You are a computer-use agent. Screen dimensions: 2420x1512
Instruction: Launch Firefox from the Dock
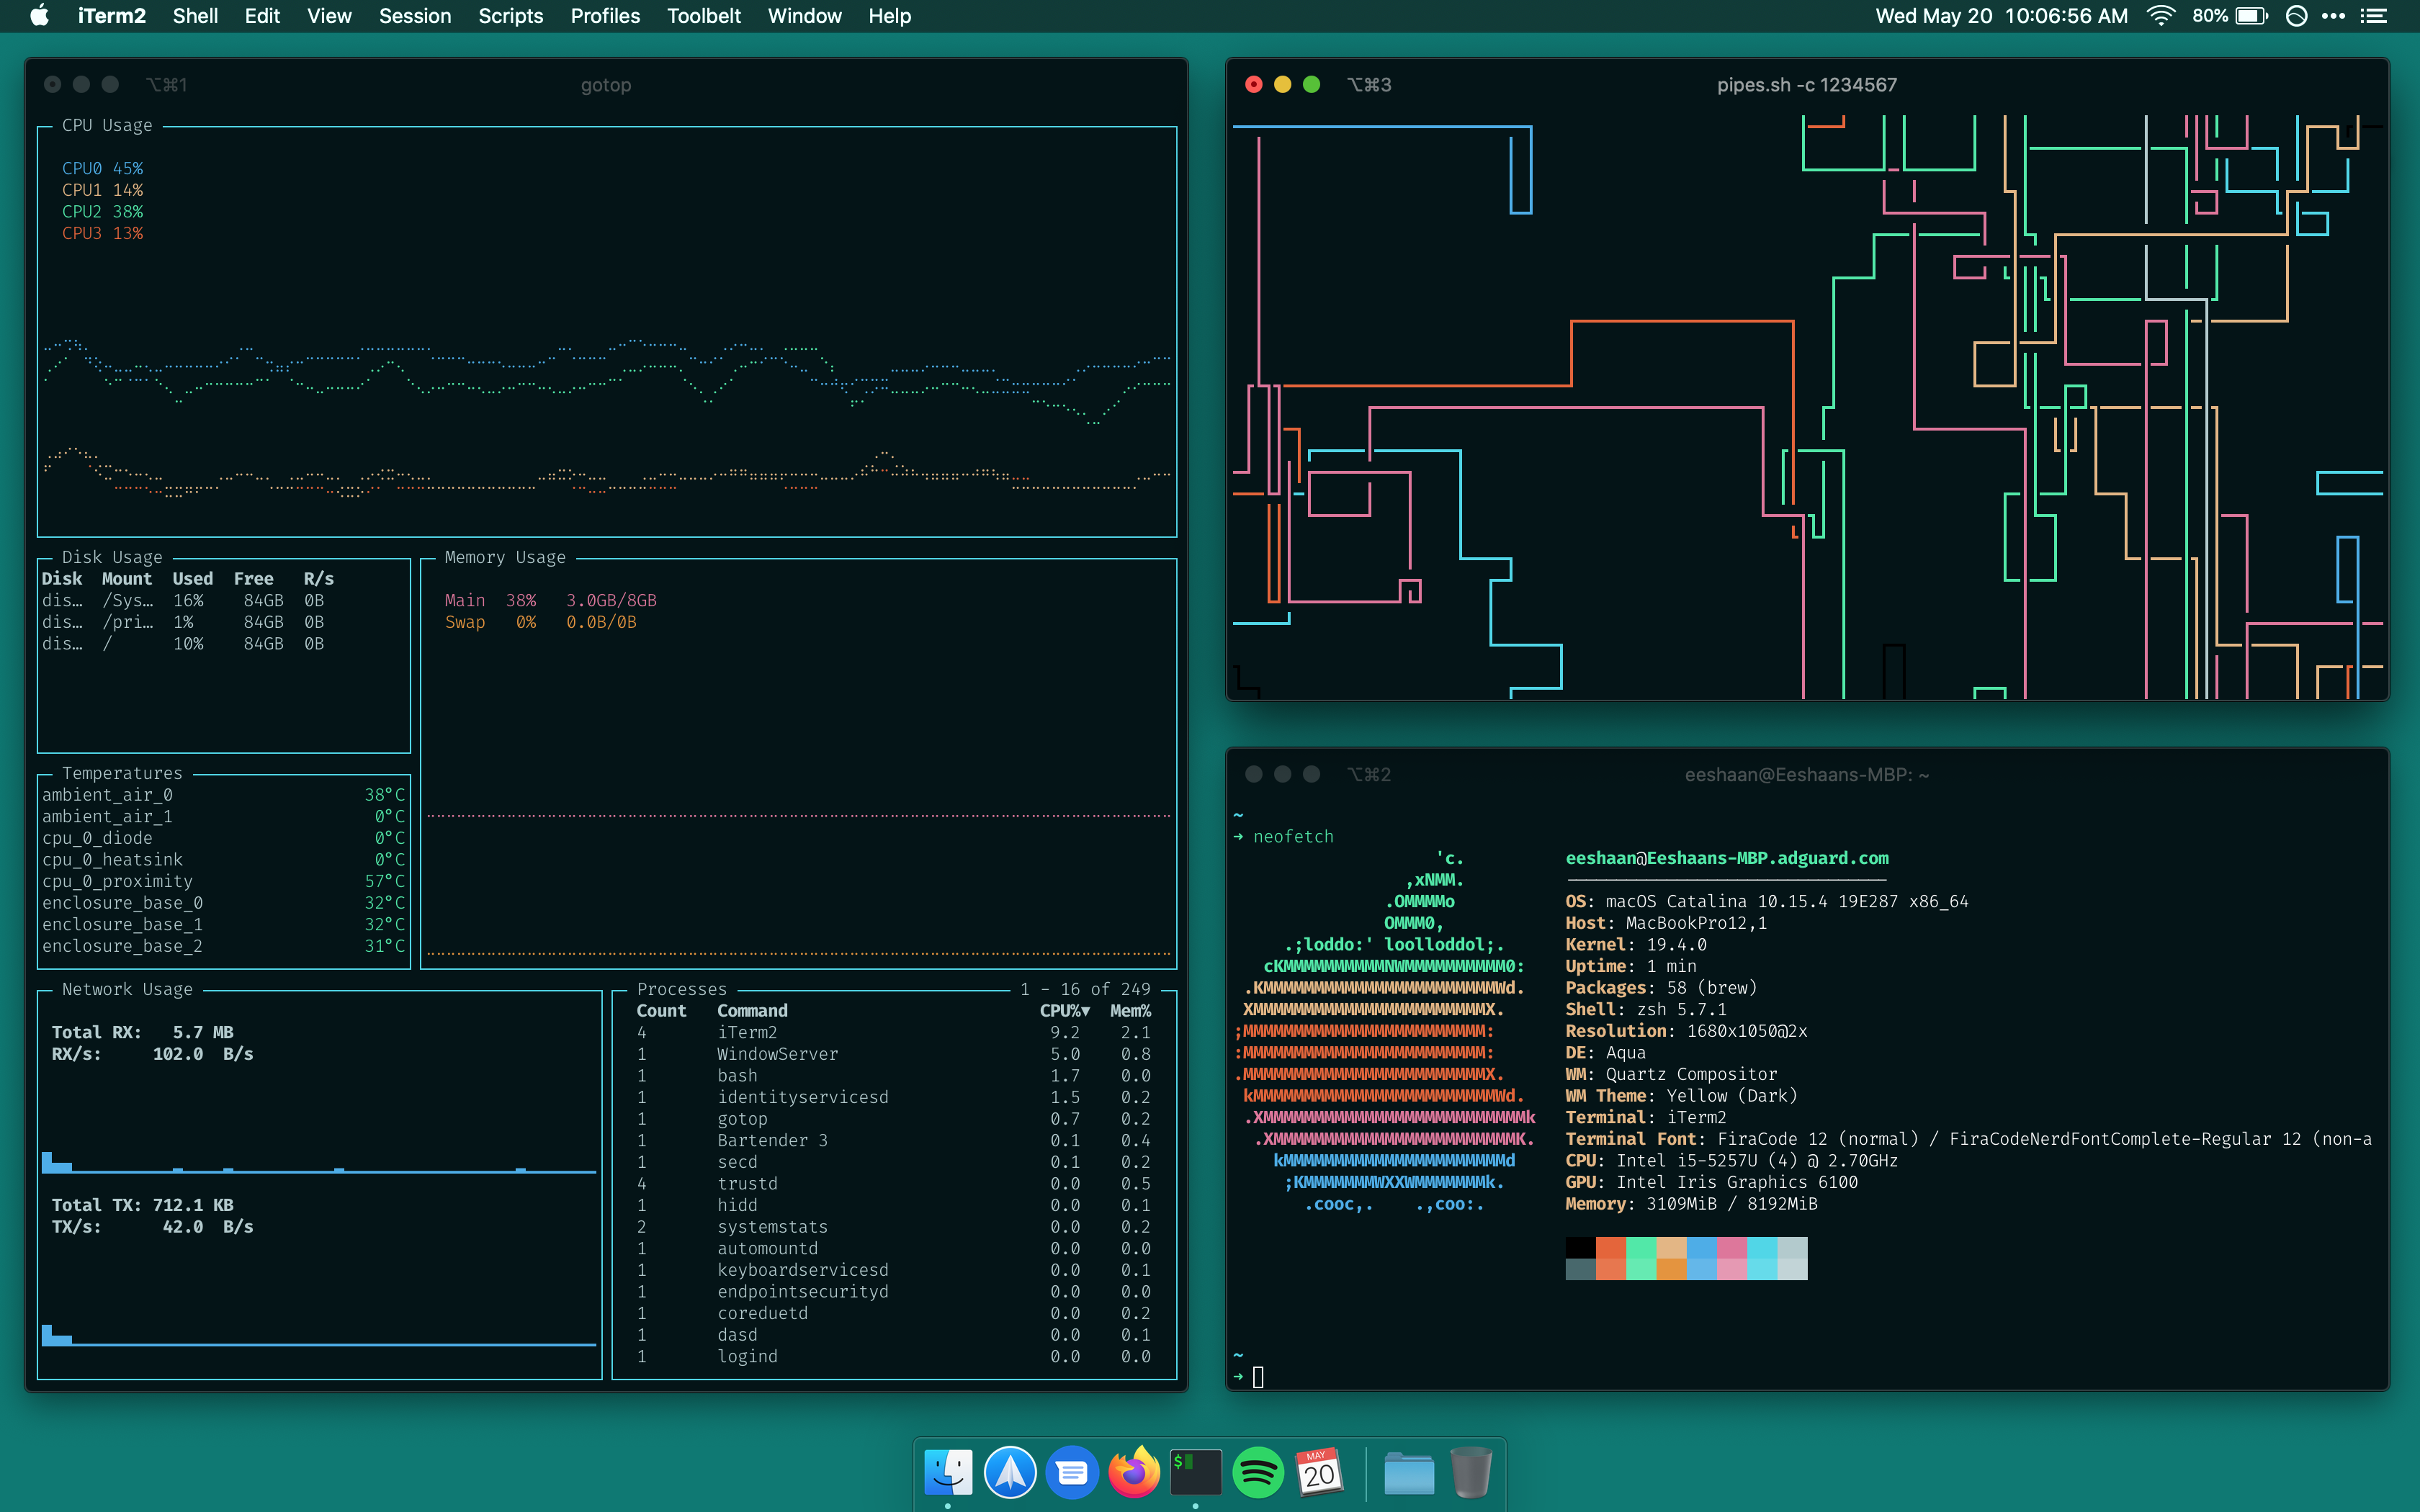(x=1134, y=1473)
